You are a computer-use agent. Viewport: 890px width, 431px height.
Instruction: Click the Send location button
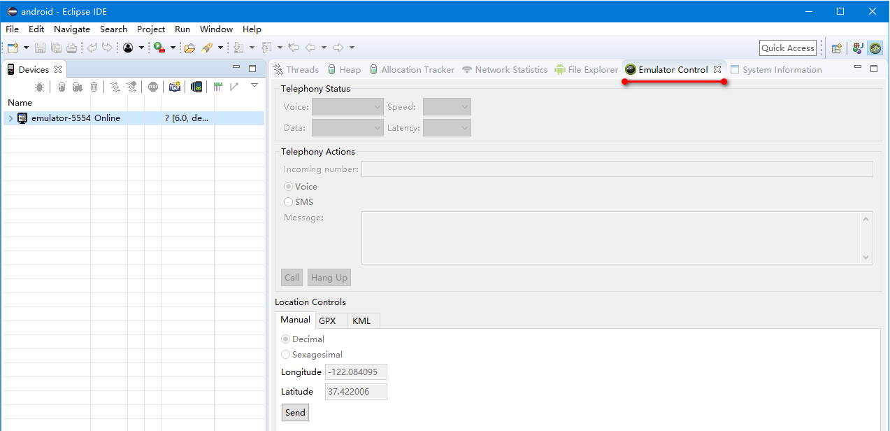pos(295,413)
